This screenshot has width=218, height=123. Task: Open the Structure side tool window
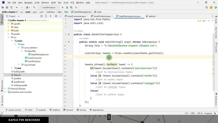pyautogui.click(x=2, y=100)
